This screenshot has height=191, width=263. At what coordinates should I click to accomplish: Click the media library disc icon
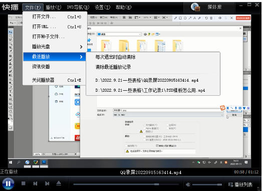(x=195, y=7)
